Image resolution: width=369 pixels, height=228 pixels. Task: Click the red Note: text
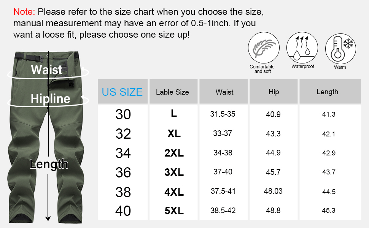tap(24, 12)
